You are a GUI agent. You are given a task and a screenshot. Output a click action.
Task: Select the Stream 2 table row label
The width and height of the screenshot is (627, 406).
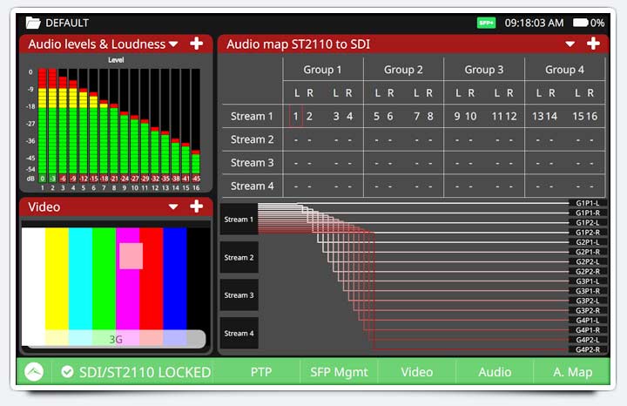click(252, 139)
